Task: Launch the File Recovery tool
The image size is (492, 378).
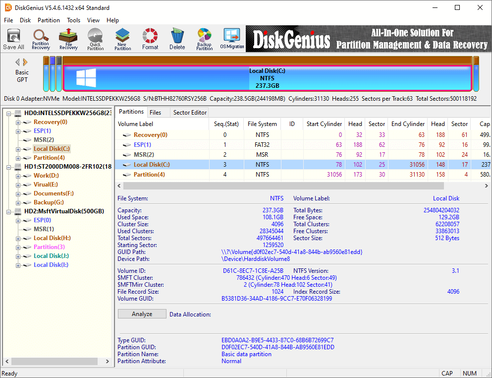Action: [x=68, y=39]
